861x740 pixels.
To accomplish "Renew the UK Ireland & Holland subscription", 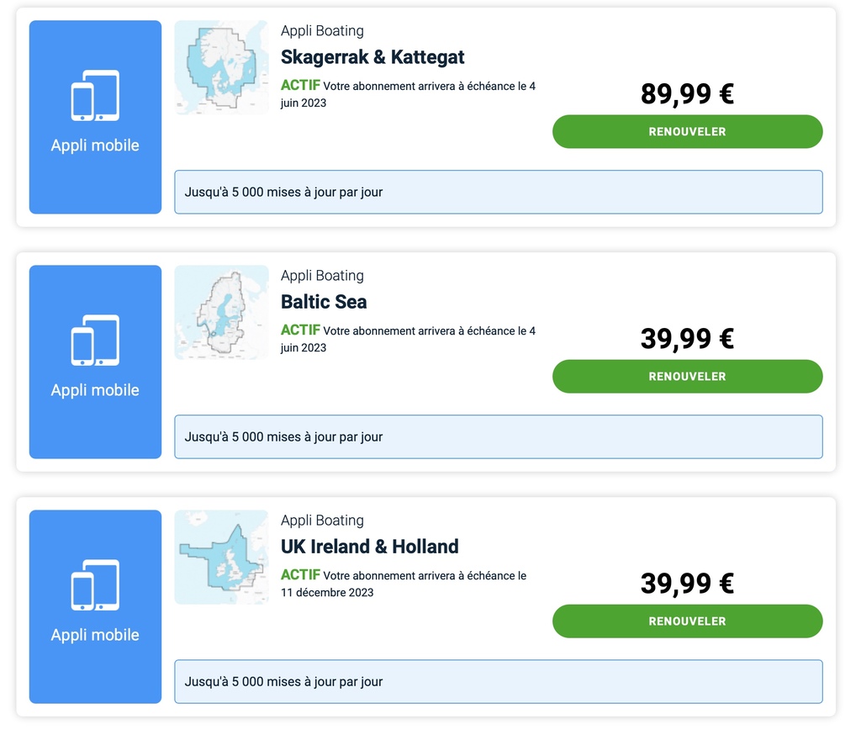I will click(x=688, y=621).
